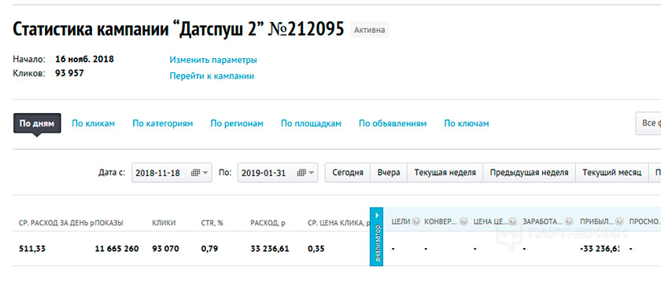Follow the Перейти к кампании link
This screenshot has height=285, width=661.
click(212, 76)
